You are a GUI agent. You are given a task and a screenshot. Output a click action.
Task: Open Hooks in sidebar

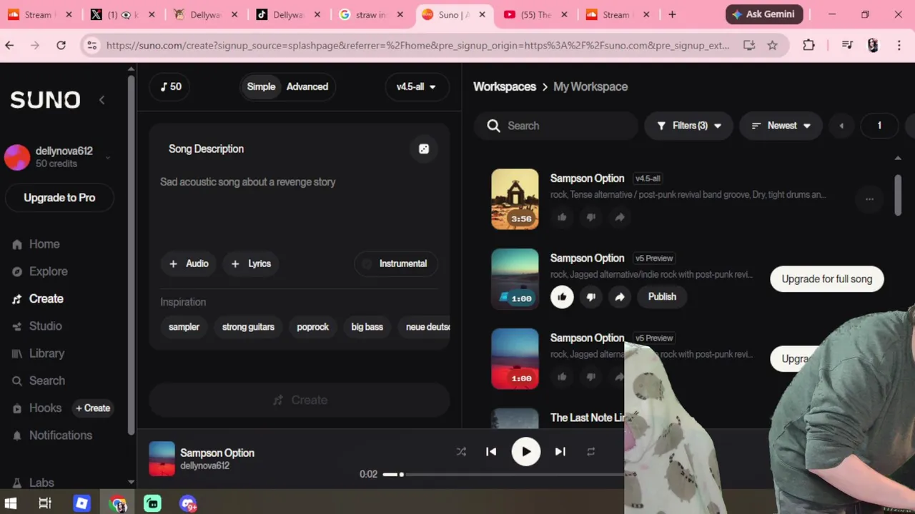click(36, 408)
